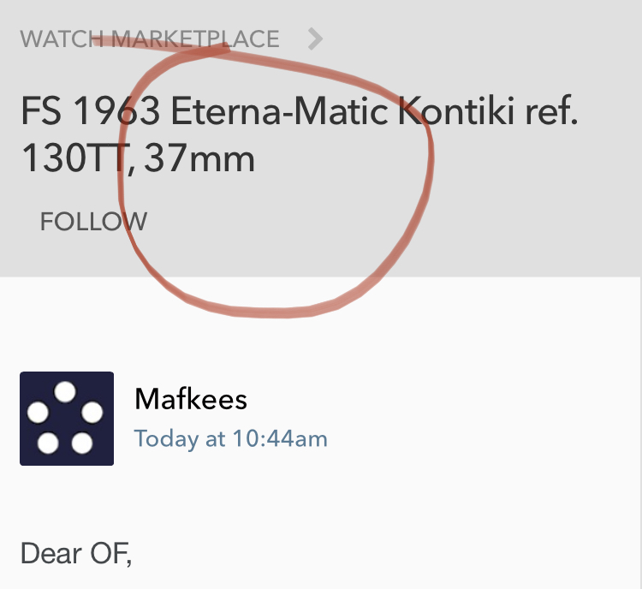Click the word "Today" in the timestamp
The height and width of the screenshot is (589, 642).
pyautogui.click(x=164, y=439)
